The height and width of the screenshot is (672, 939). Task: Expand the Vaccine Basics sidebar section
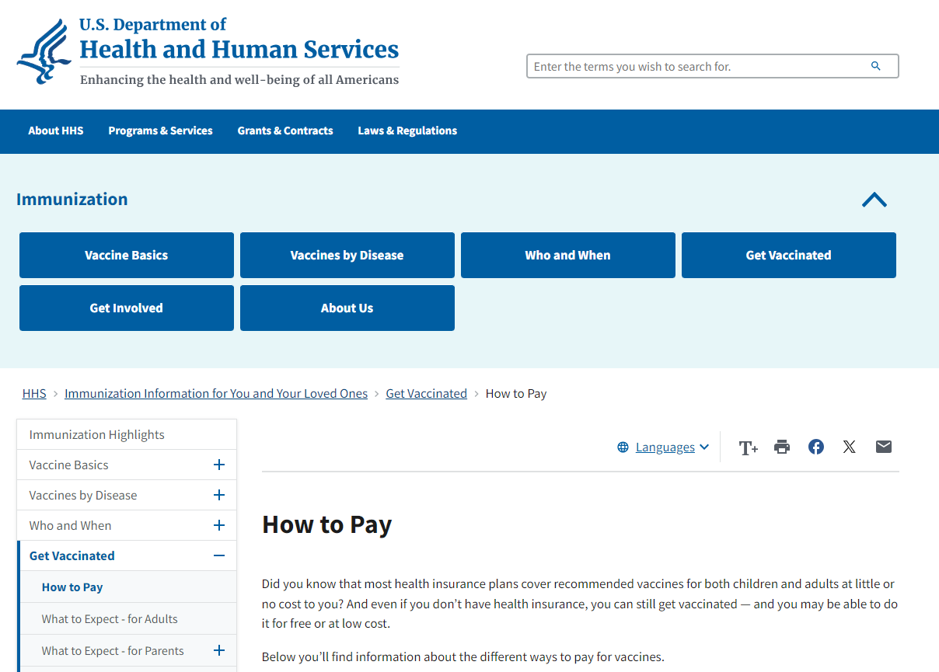click(218, 465)
